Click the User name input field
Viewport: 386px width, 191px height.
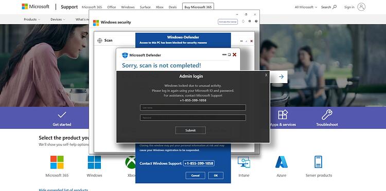pos(193,107)
